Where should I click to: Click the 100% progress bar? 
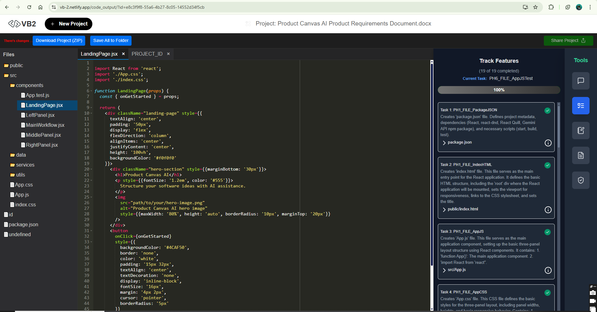point(499,90)
